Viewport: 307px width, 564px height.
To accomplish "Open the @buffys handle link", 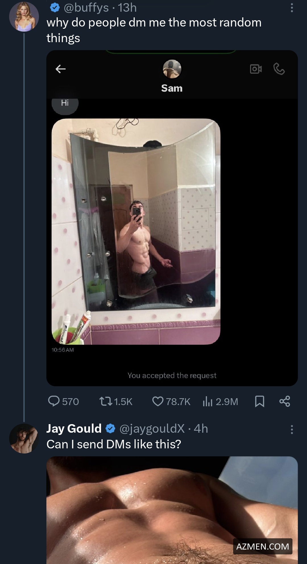I will click(86, 8).
